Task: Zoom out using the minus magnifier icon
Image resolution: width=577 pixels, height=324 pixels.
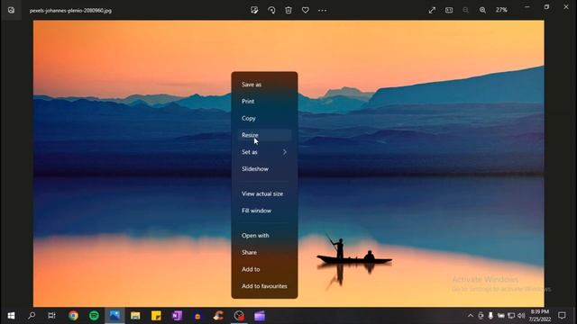Action: 466,10
